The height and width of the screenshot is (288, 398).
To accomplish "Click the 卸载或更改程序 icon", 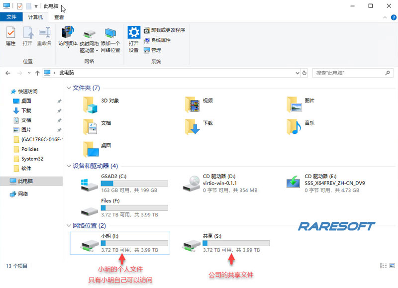I will (x=146, y=30).
